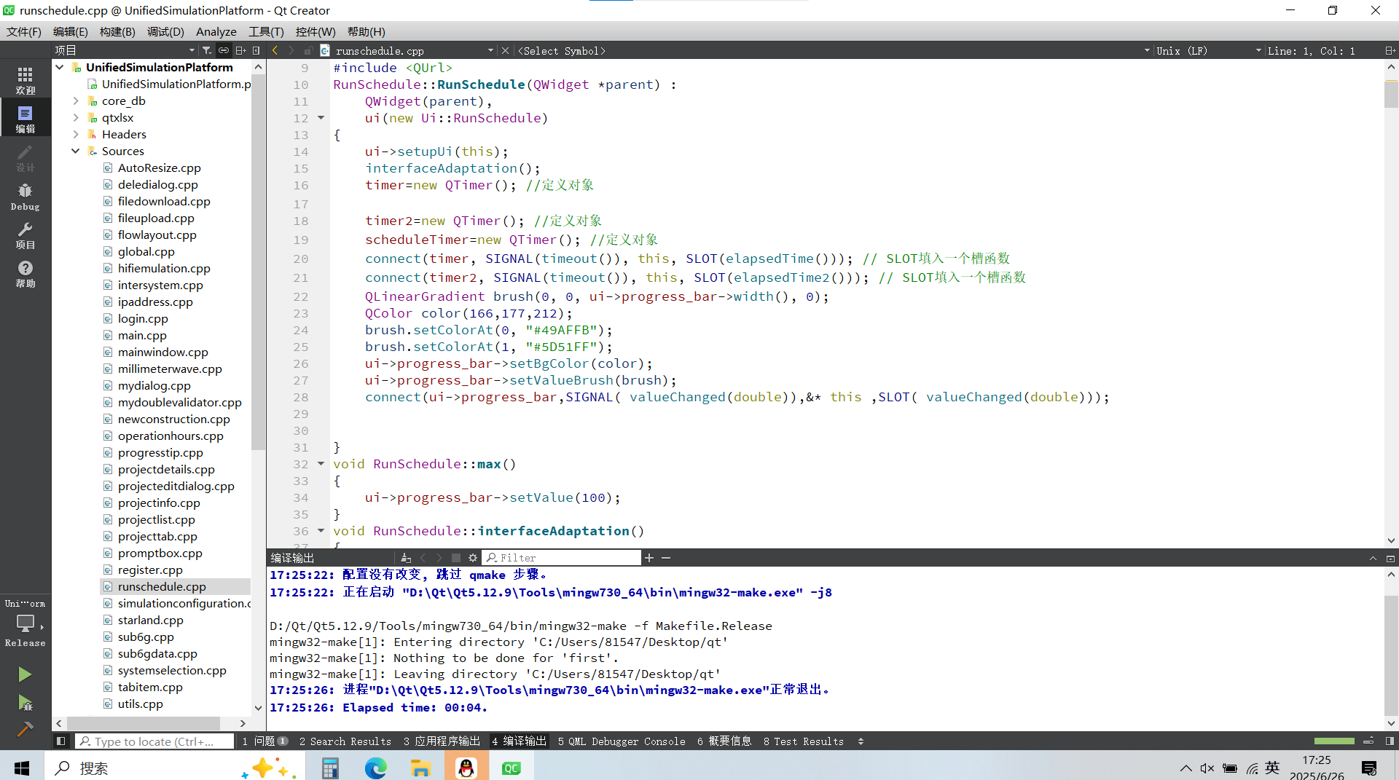Switch to the Edit (编辑) mode
The width and height of the screenshot is (1399, 780).
(26, 119)
